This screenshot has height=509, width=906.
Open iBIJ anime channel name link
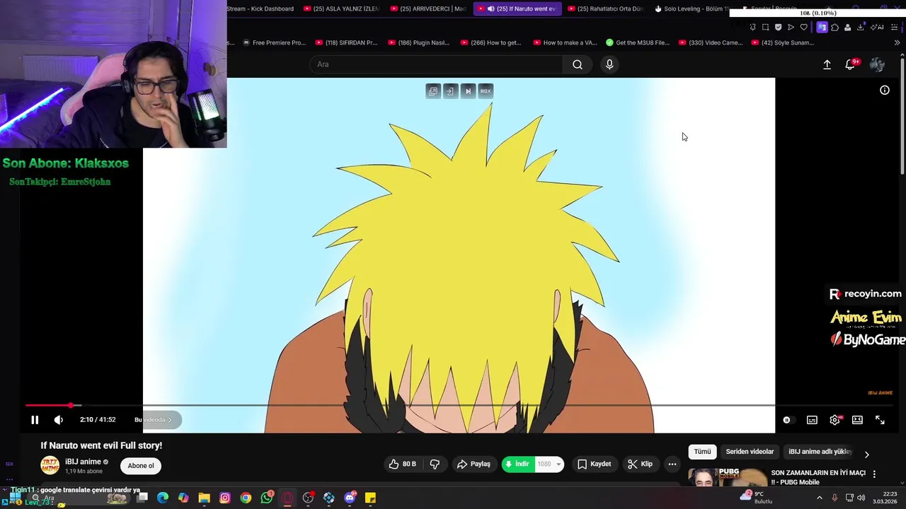[84, 462]
